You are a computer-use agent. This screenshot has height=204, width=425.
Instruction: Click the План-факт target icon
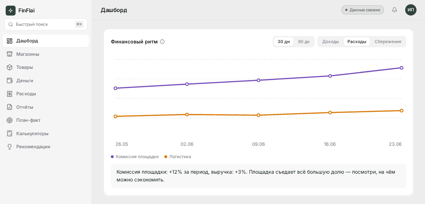[x=10, y=120]
